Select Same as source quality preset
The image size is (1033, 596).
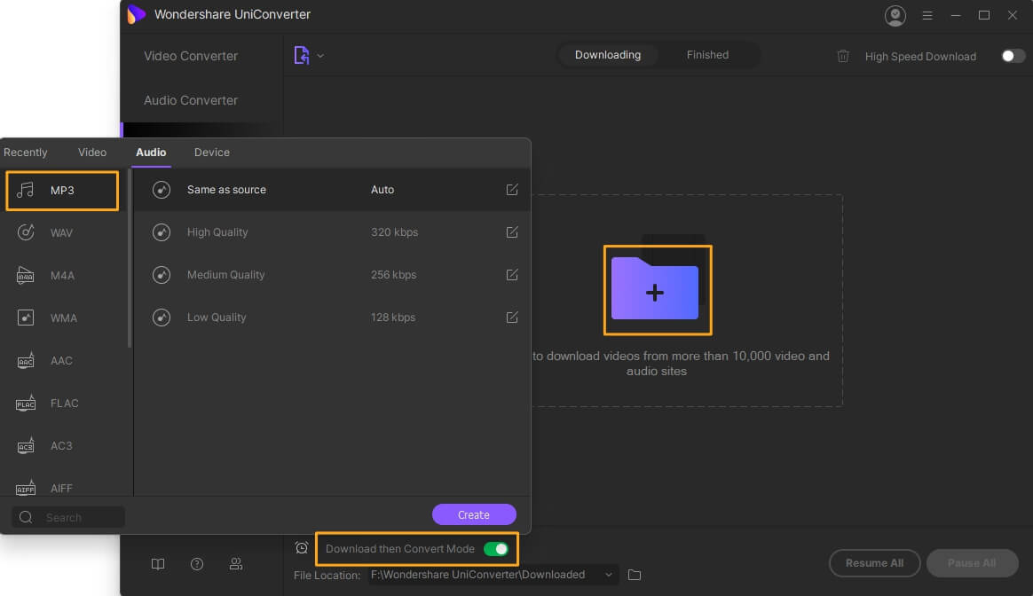pyautogui.click(x=332, y=190)
